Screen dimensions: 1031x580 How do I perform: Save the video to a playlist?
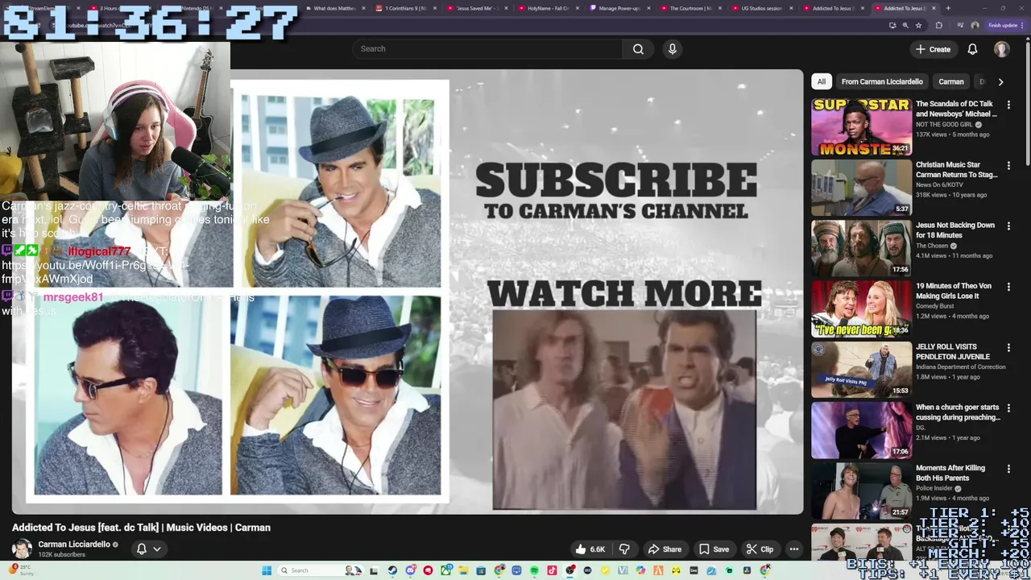(x=714, y=549)
